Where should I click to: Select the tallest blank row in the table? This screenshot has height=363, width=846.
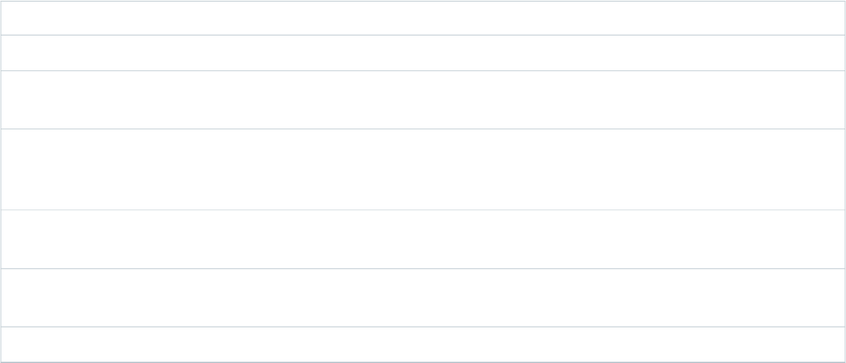coord(423,169)
